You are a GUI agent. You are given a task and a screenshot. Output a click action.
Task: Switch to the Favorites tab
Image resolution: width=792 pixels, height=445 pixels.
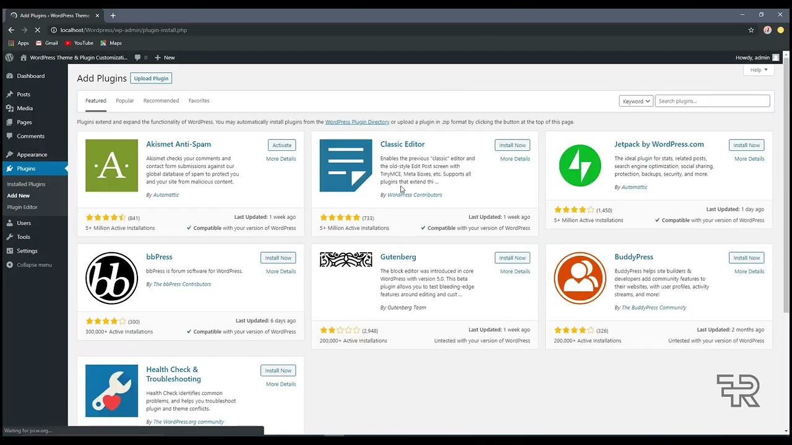[199, 101]
